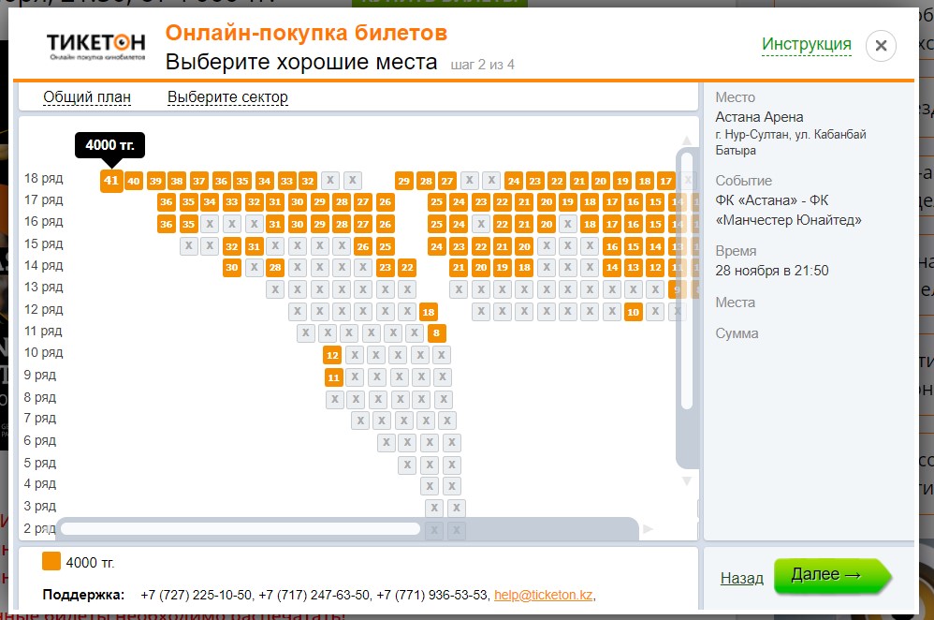Pick seat 11 in row 9

tap(333, 377)
